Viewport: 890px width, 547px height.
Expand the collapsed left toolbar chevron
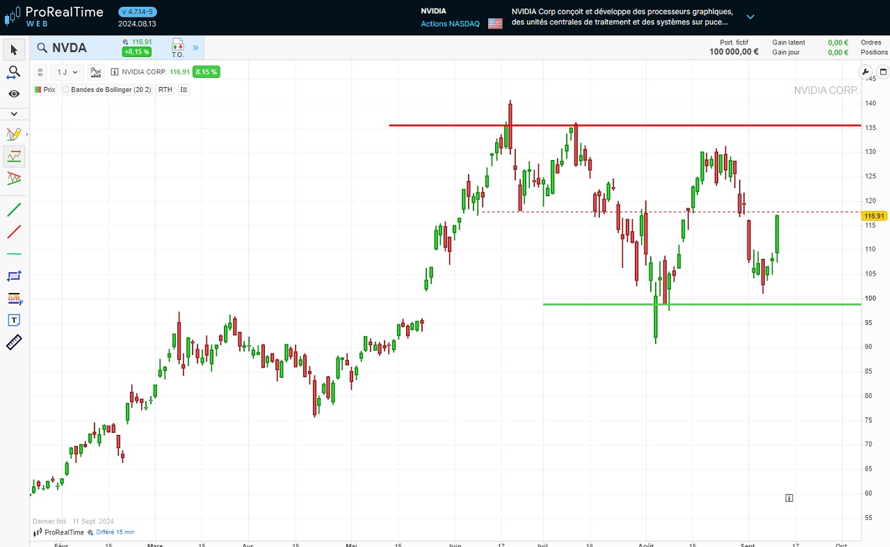(14, 113)
